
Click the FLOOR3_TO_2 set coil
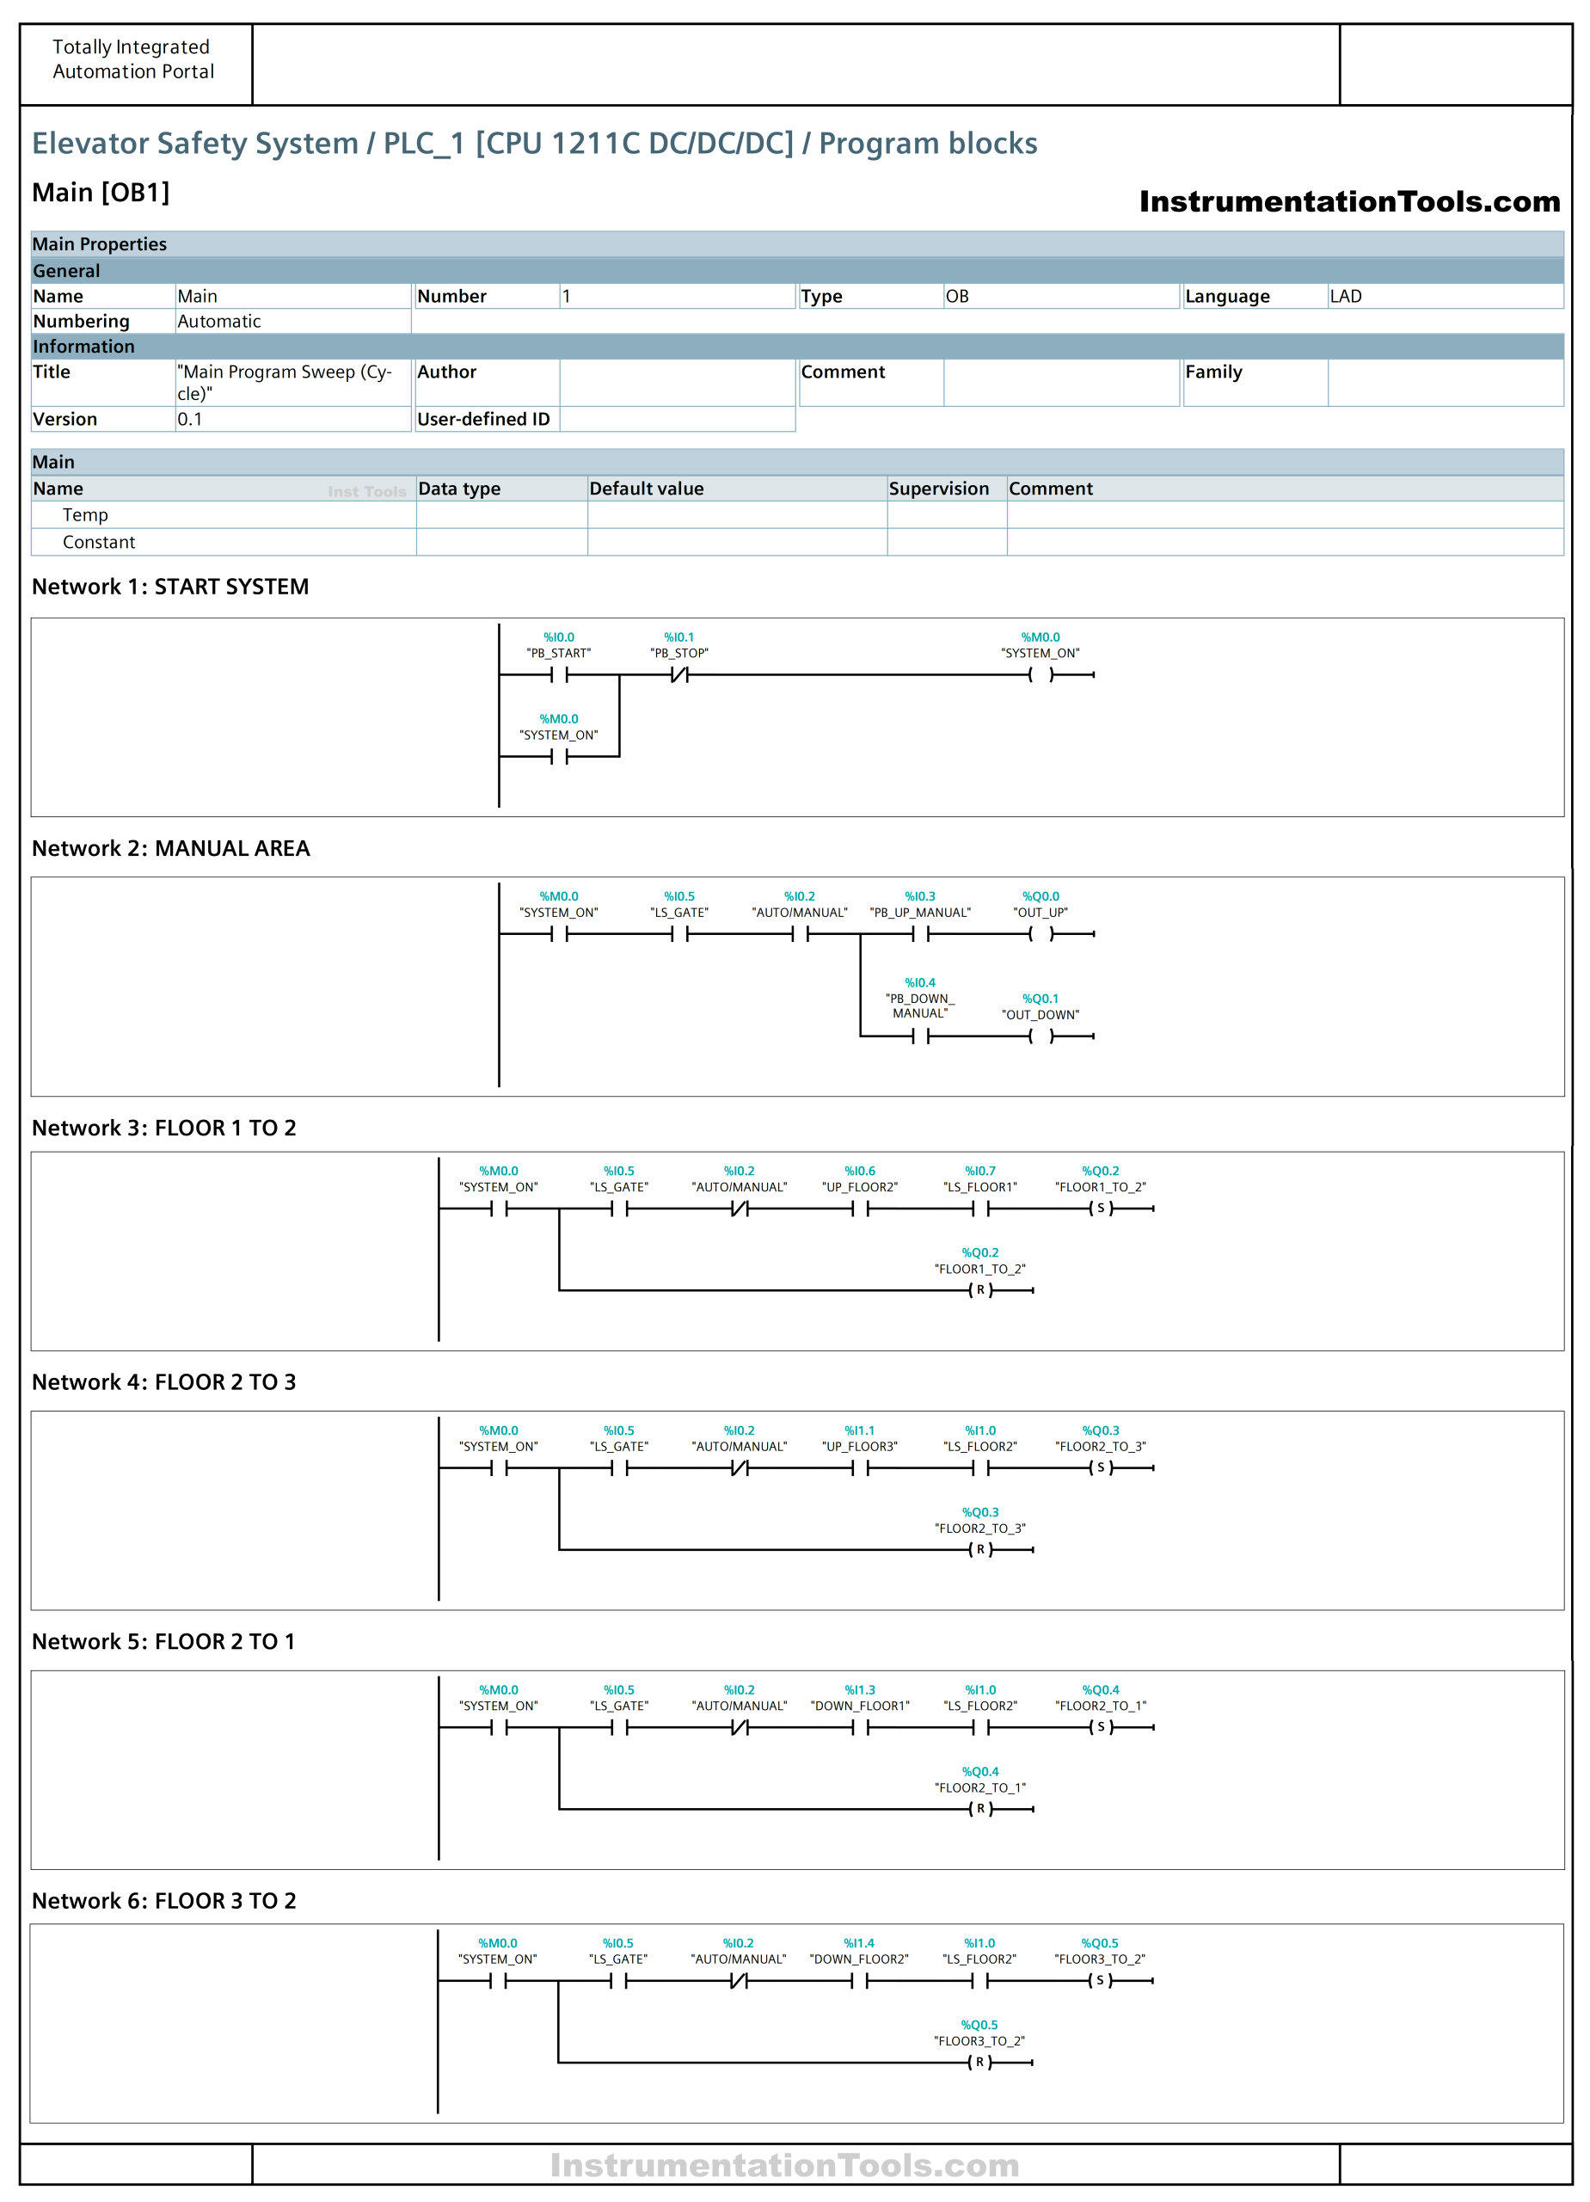pyautogui.click(x=1099, y=1980)
